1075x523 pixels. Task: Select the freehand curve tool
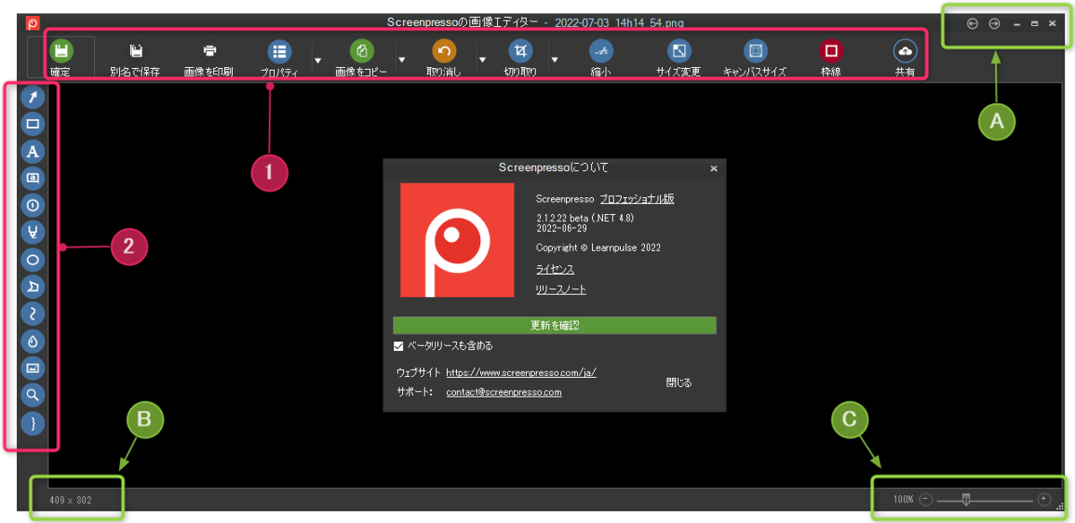click(x=33, y=313)
